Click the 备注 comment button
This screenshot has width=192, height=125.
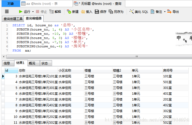click(x=156, y=12)
